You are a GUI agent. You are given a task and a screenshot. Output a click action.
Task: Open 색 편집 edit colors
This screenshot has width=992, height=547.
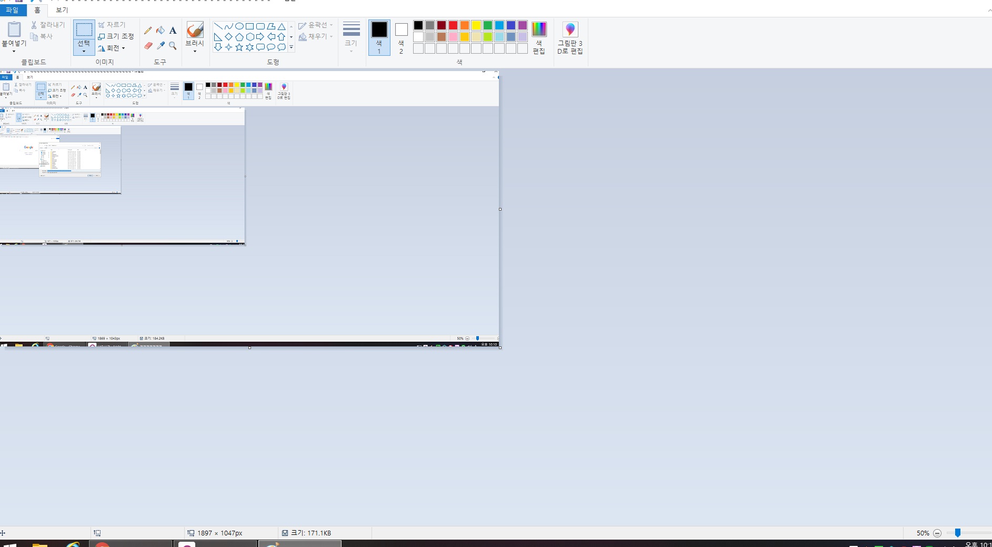[539, 37]
